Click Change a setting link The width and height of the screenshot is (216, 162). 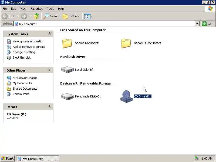[x=24, y=52]
